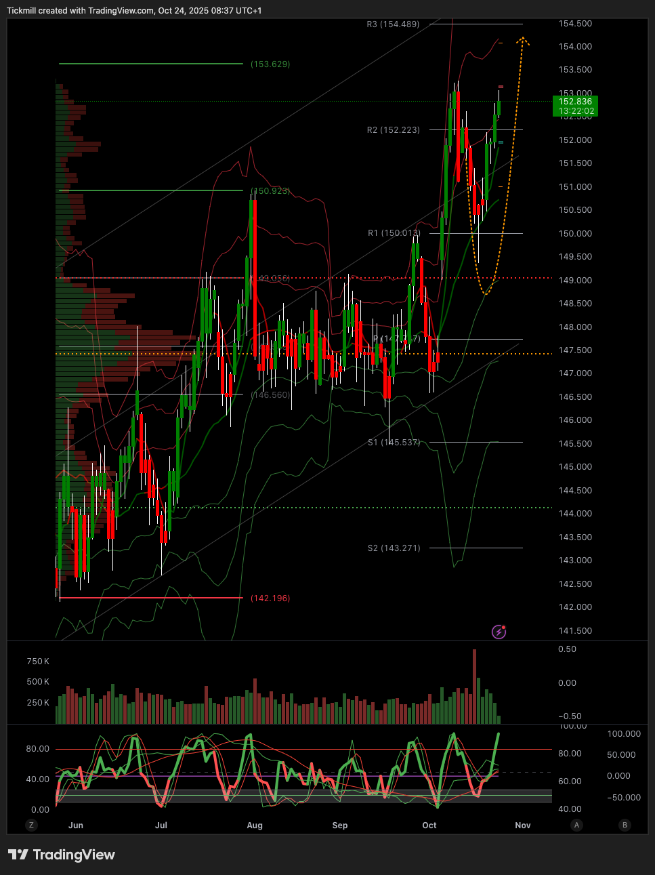Select the S2 (143.271) pivot label
This screenshot has width=655, height=875.
point(394,548)
